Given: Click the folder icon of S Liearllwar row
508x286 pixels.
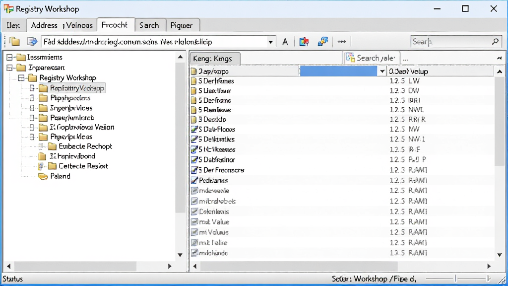Looking at the screenshot, I should (194, 91).
